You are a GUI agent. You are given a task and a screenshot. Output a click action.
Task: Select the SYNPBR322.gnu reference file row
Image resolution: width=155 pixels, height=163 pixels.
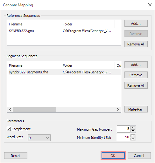pyautogui.click(x=64, y=31)
